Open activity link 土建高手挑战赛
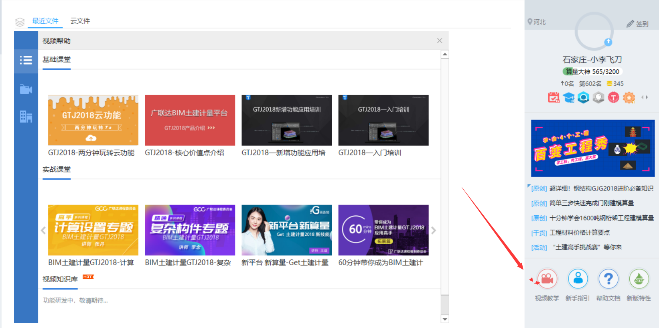This screenshot has height=328, width=659. click(x=587, y=247)
